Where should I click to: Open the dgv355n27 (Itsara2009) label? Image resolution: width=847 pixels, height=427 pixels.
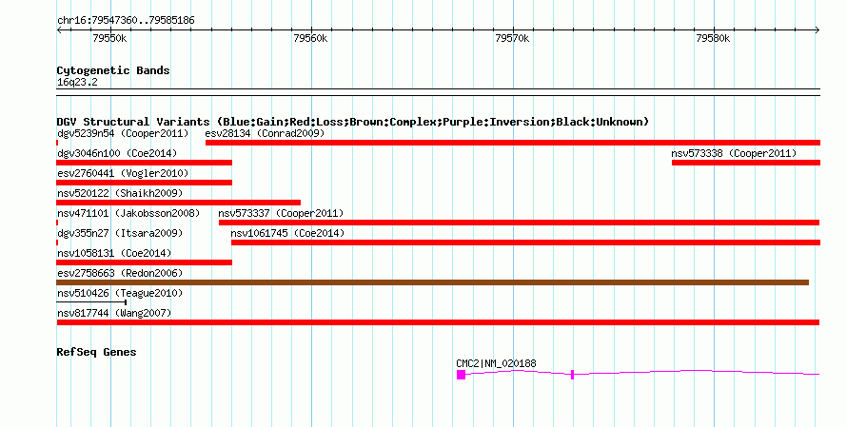click(x=120, y=233)
